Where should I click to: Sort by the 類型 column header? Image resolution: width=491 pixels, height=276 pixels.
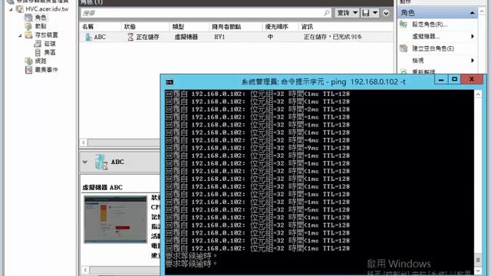coord(178,27)
